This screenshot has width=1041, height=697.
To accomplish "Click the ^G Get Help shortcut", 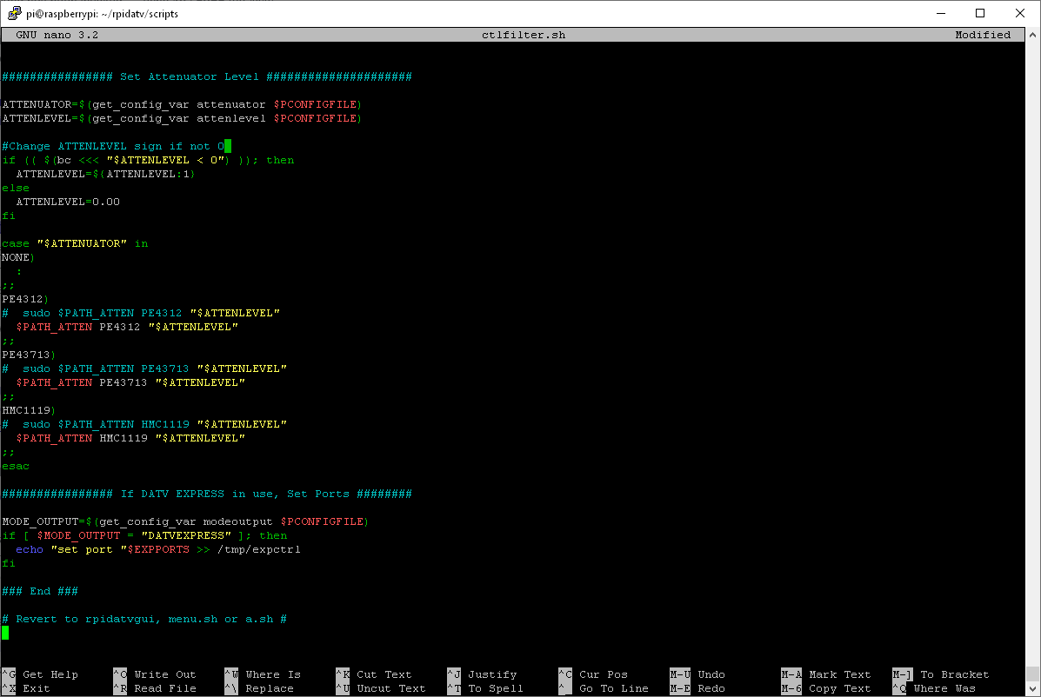I will click(40, 674).
